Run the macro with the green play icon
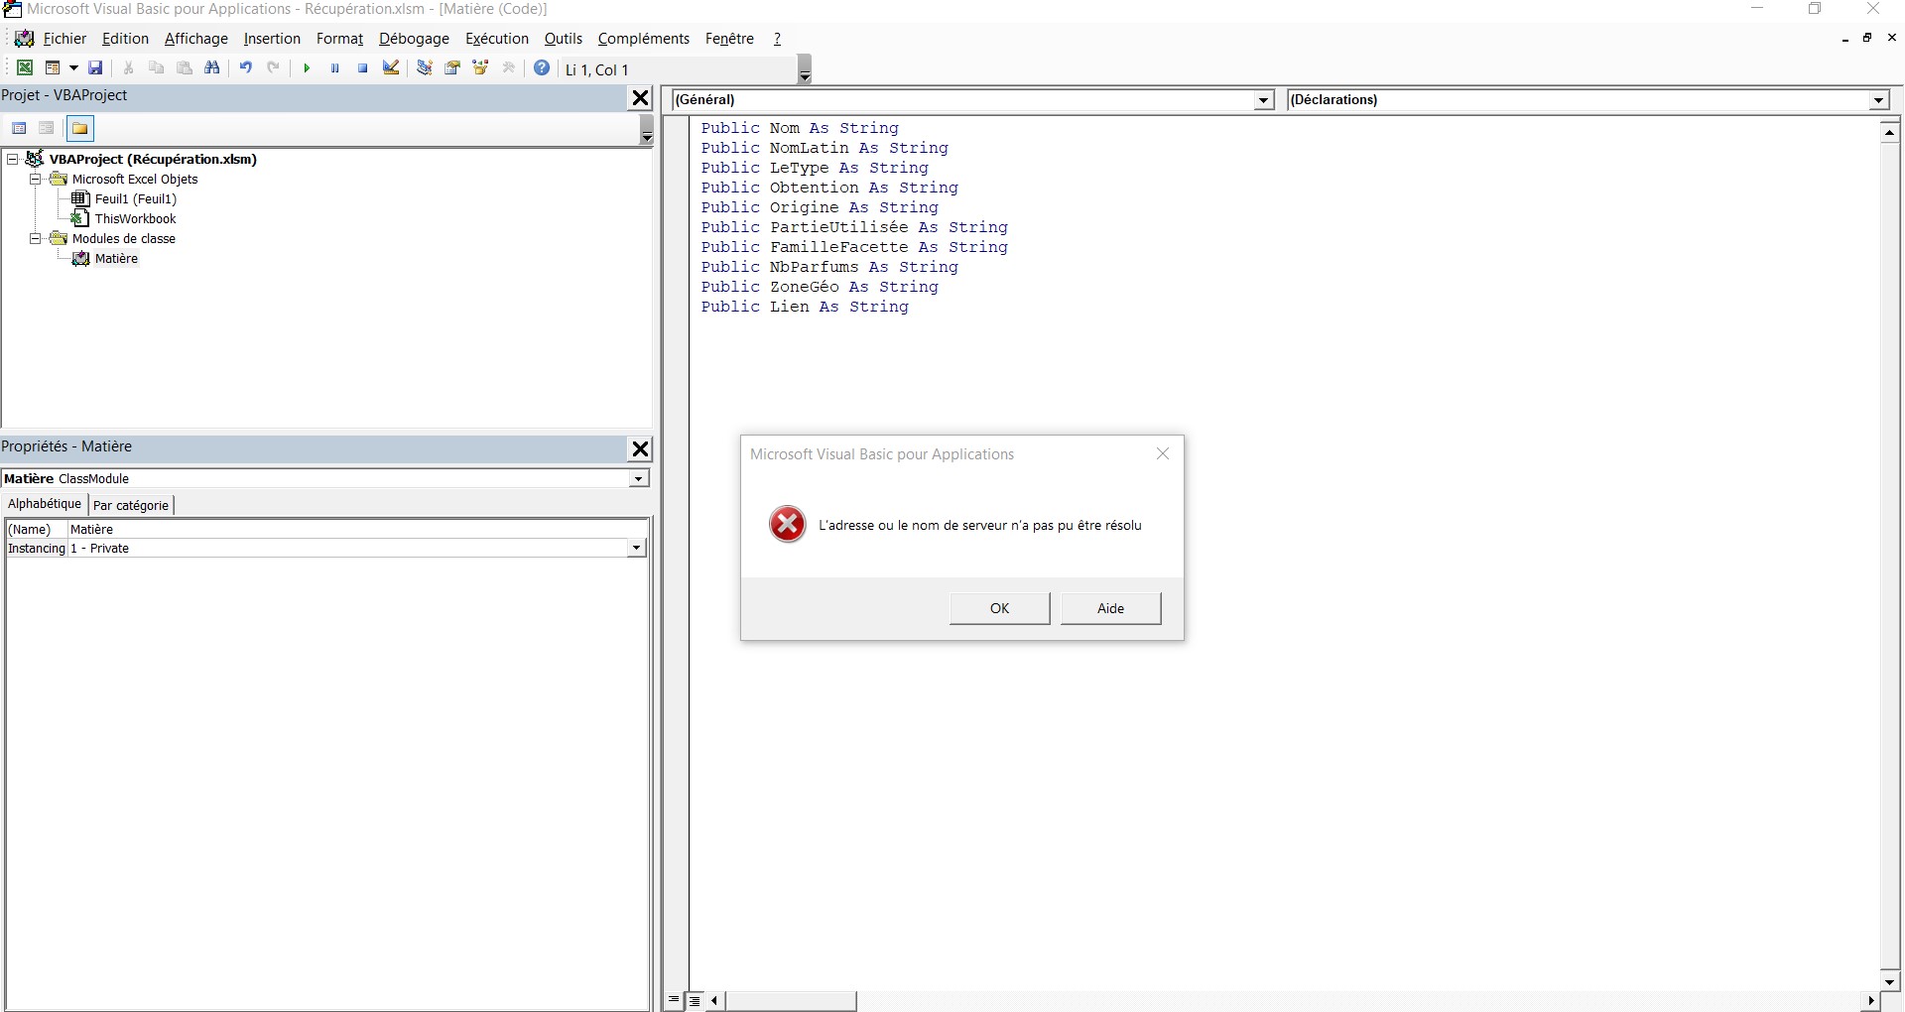The height and width of the screenshot is (1012, 1905). pyautogui.click(x=307, y=68)
